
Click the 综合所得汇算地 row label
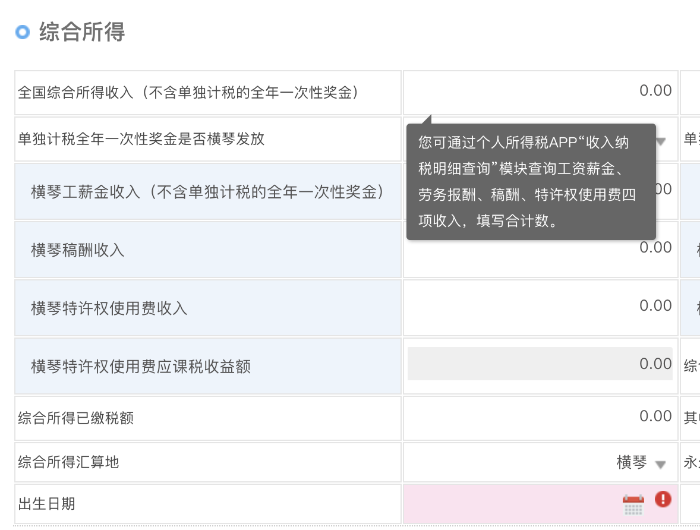point(69,462)
